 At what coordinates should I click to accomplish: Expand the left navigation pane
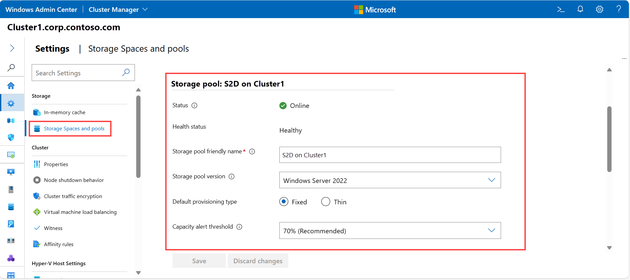click(12, 48)
